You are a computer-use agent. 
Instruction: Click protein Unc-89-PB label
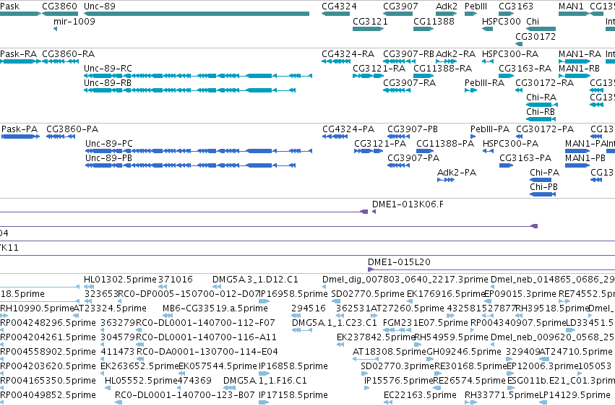(108, 158)
